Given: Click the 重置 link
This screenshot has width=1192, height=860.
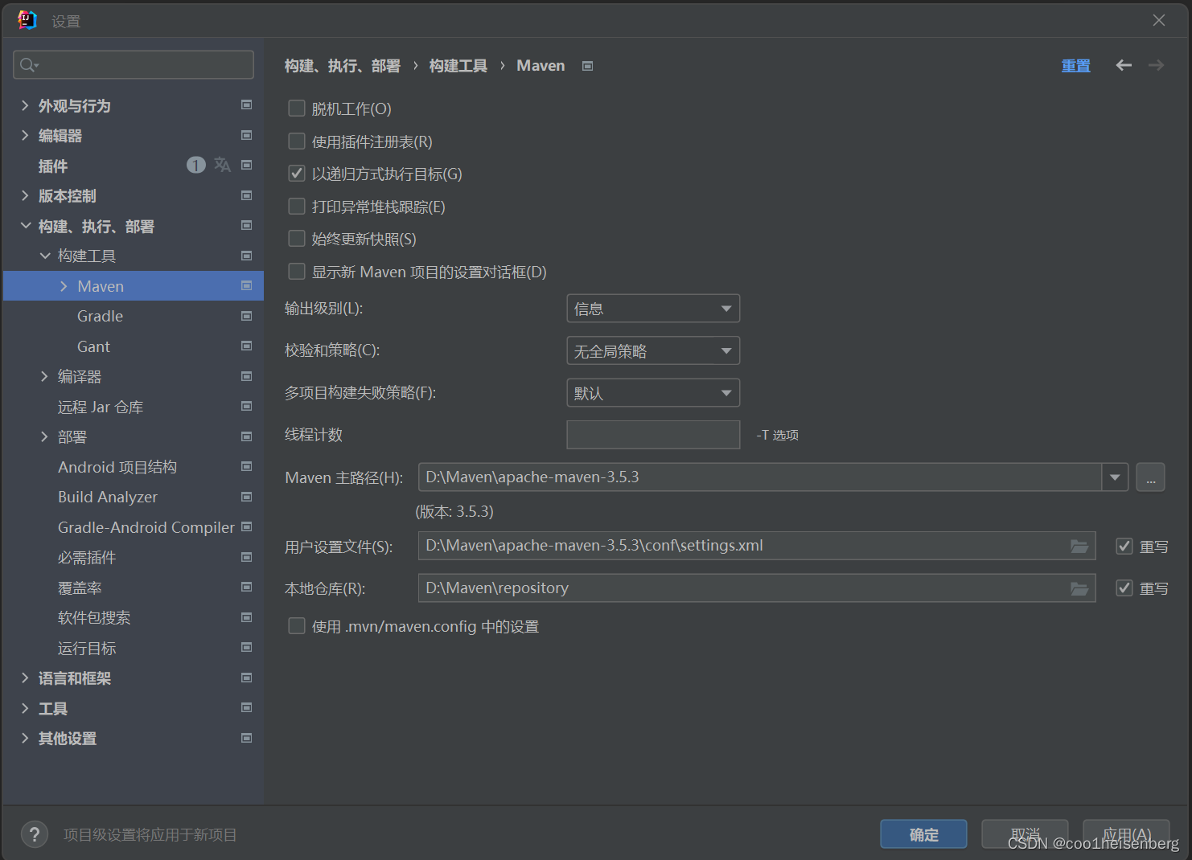Looking at the screenshot, I should coord(1076,66).
